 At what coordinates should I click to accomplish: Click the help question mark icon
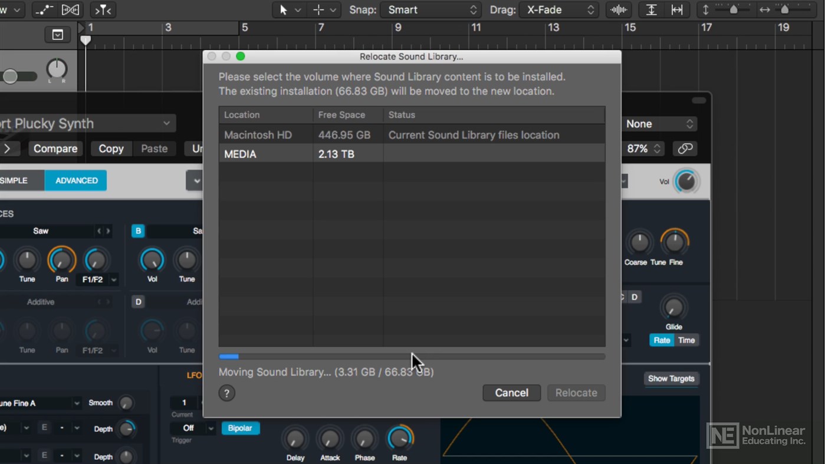[x=226, y=393]
